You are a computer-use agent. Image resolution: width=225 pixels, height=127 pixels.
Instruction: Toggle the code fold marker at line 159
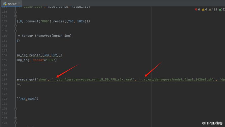(x=16, y=31)
